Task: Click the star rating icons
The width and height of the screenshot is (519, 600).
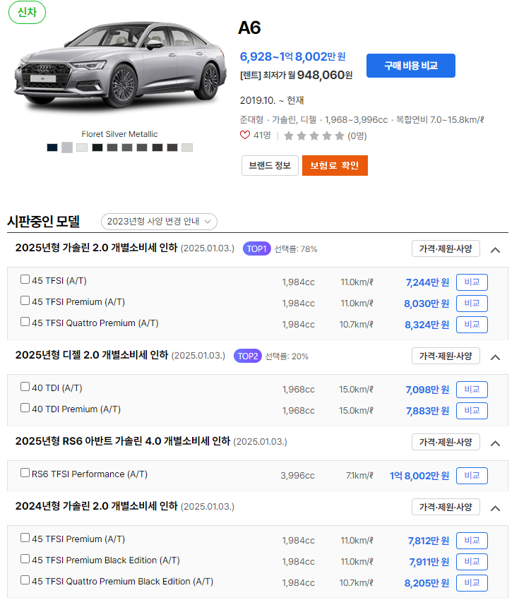Action: point(314,136)
